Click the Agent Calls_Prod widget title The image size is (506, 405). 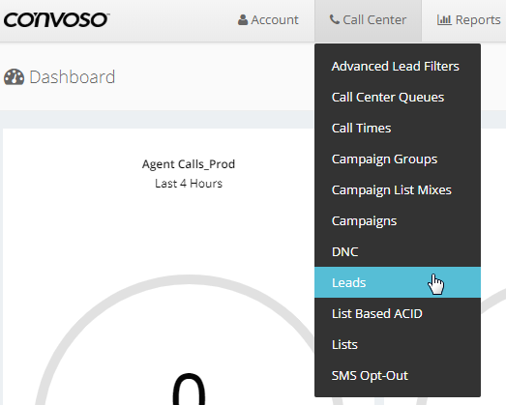(189, 164)
